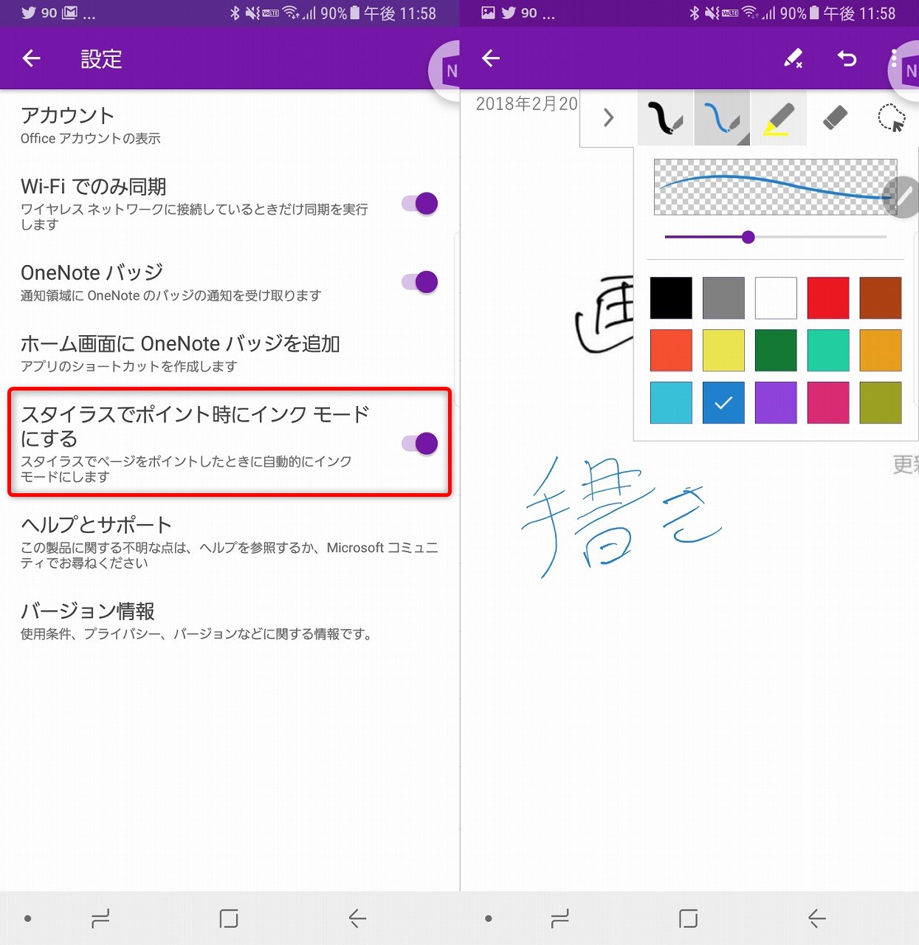This screenshot has width=919, height=945.
Task: Tap the blue handwritten 書き ink
Action: (x=622, y=517)
